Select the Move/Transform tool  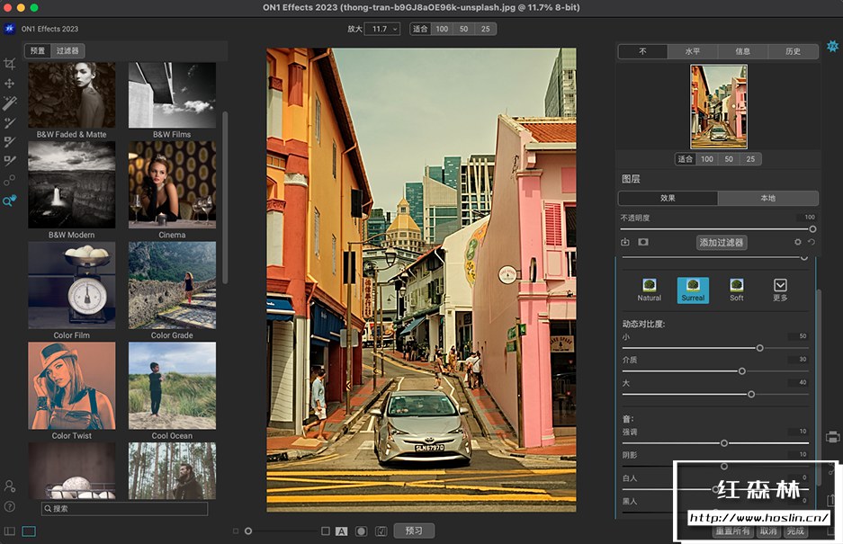(10, 84)
